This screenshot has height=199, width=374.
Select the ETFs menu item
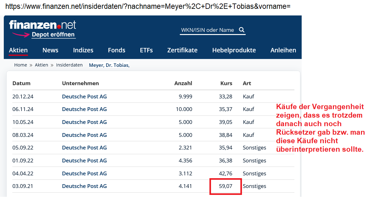click(146, 50)
